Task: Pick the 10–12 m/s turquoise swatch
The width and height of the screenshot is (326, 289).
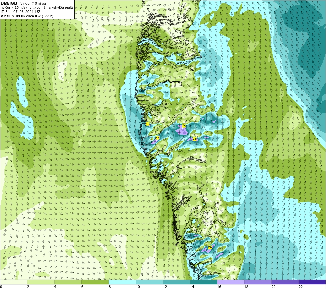Action: tap(149, 282)
